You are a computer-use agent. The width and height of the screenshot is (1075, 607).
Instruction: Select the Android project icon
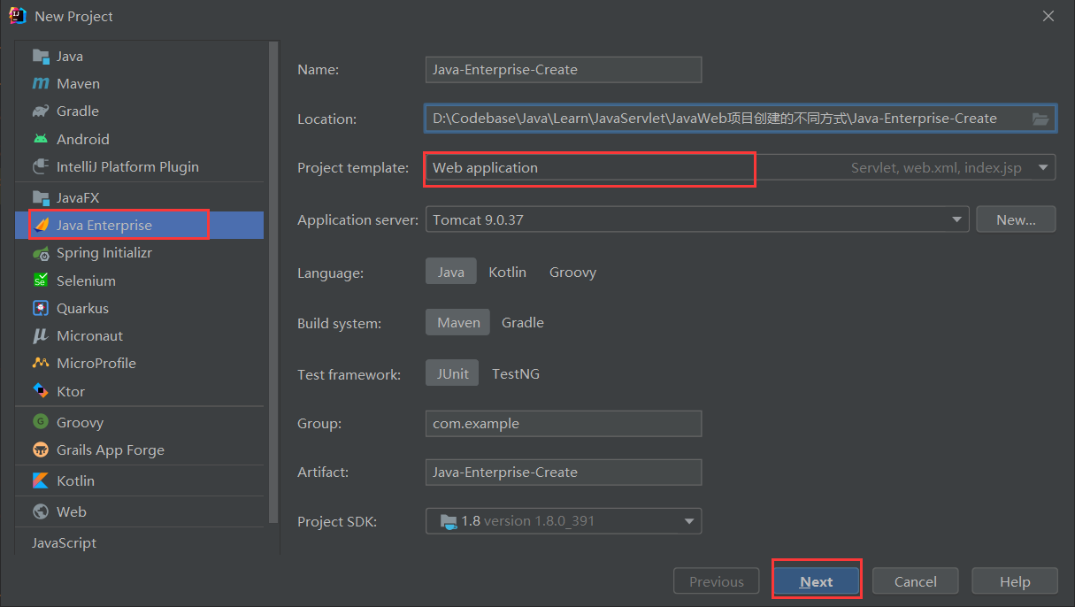click(x=41, y=139)
